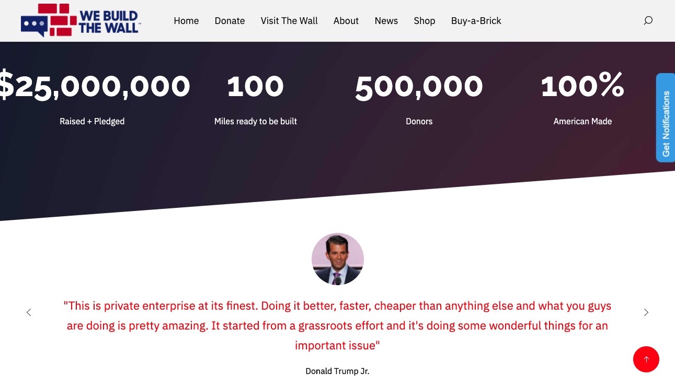
Task: Navigate to the News section
Action: coord(386,21)
